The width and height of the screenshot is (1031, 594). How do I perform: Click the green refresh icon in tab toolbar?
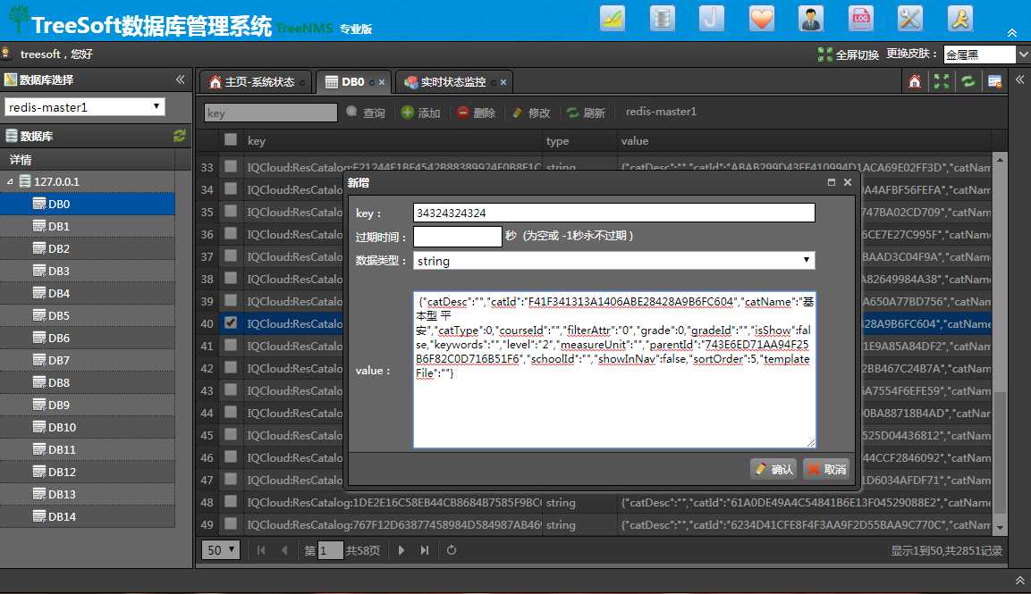point(968,81)
